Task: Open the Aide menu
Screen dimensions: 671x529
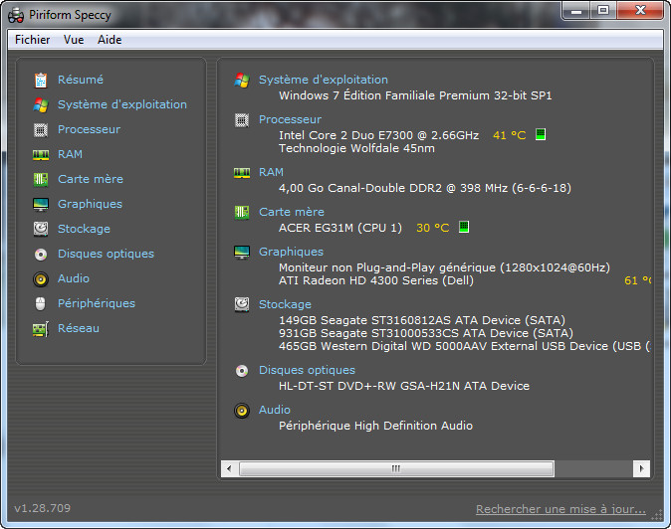Action: (110, 40)
